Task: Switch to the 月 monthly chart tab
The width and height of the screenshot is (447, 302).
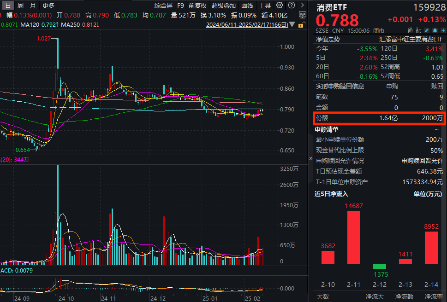Action: [x=32, y=5]
